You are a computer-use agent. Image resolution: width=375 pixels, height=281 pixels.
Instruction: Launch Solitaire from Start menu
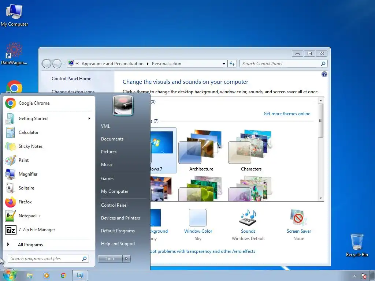coord(49,188)
